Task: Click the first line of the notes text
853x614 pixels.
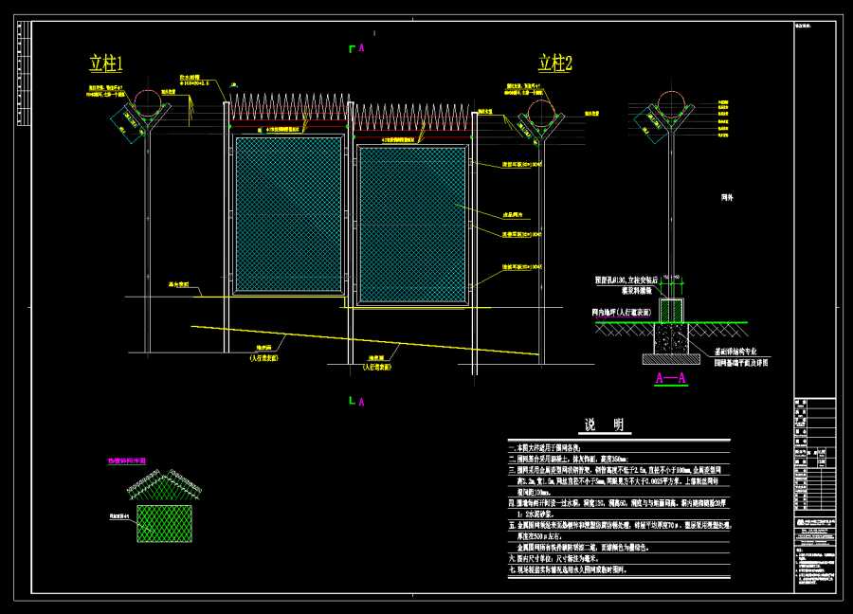Action: (551, 447)
